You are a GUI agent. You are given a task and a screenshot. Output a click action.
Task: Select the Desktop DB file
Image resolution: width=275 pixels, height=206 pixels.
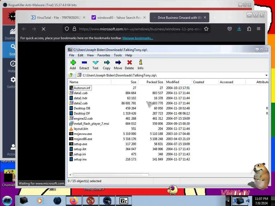click(82, 108)
